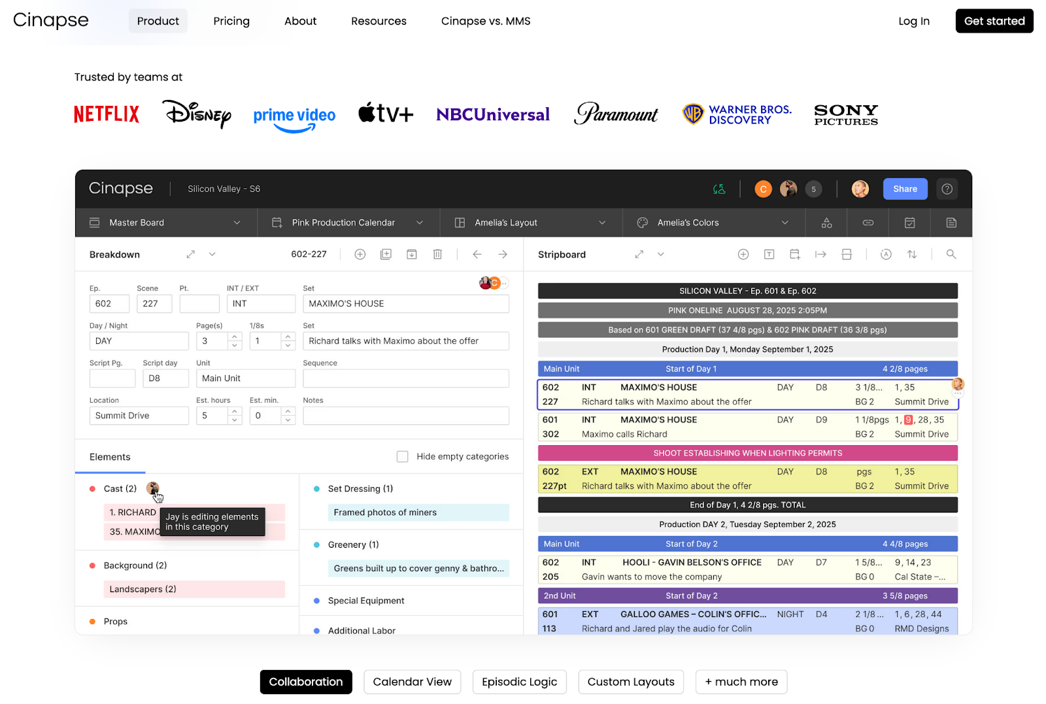The width and height of the screenshot is (1046, 704).
Task: Click the Cinapse site logo
Action: pyautogui.click(x=51, y=20)
